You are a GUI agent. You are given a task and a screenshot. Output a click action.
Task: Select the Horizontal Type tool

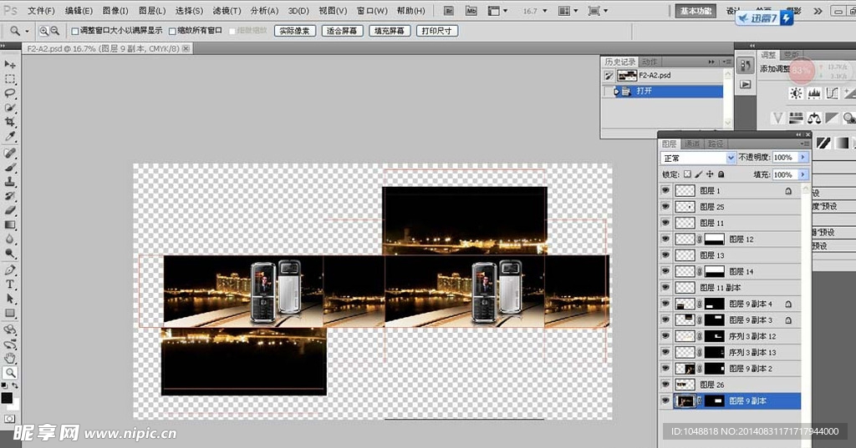coord(11,284)
